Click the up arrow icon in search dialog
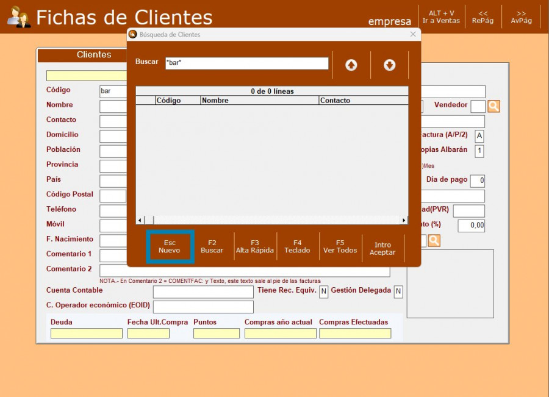This screenshot has height=397, width=549. pos(351,65)
